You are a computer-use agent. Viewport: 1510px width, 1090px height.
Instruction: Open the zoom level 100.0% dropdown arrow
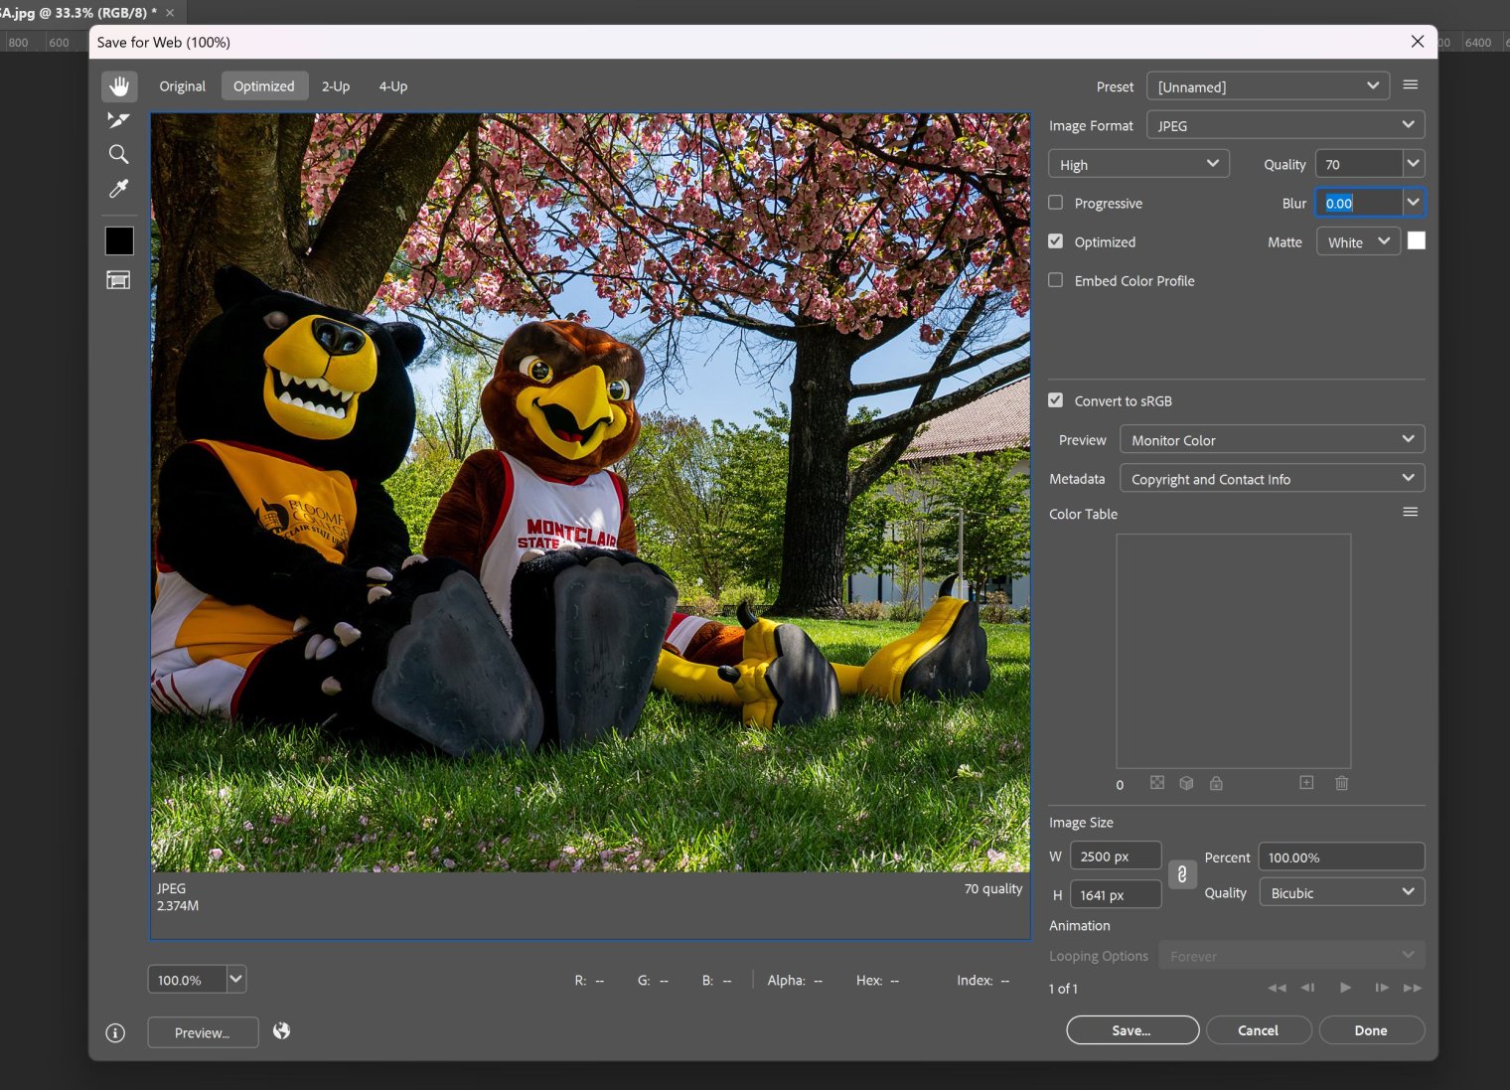tap(236, 980)
